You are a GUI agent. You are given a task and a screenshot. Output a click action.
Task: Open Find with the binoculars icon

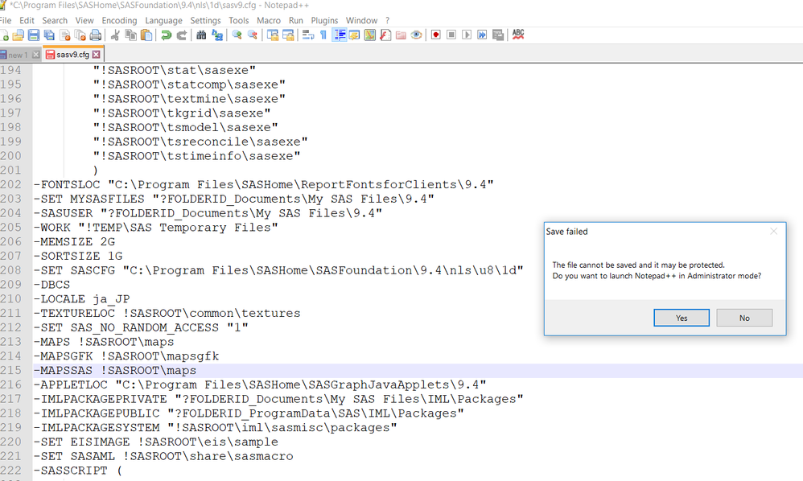pyautogui.click(x=201, y=35)
